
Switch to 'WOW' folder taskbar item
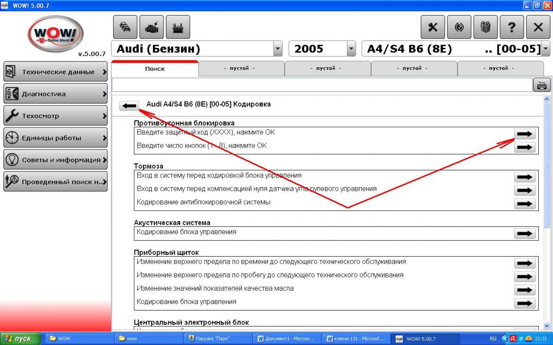click(x=78, y=339)
